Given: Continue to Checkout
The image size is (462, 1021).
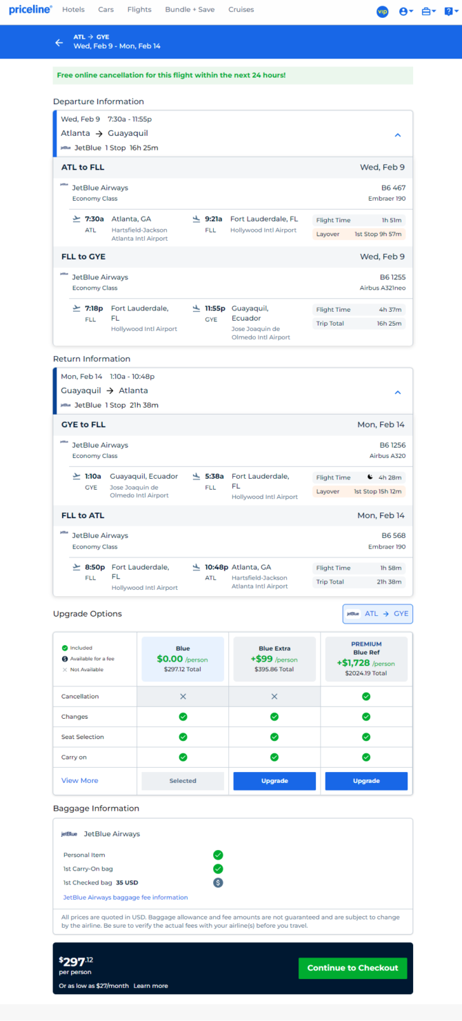Looking at the screenshot, I should 353,968.
